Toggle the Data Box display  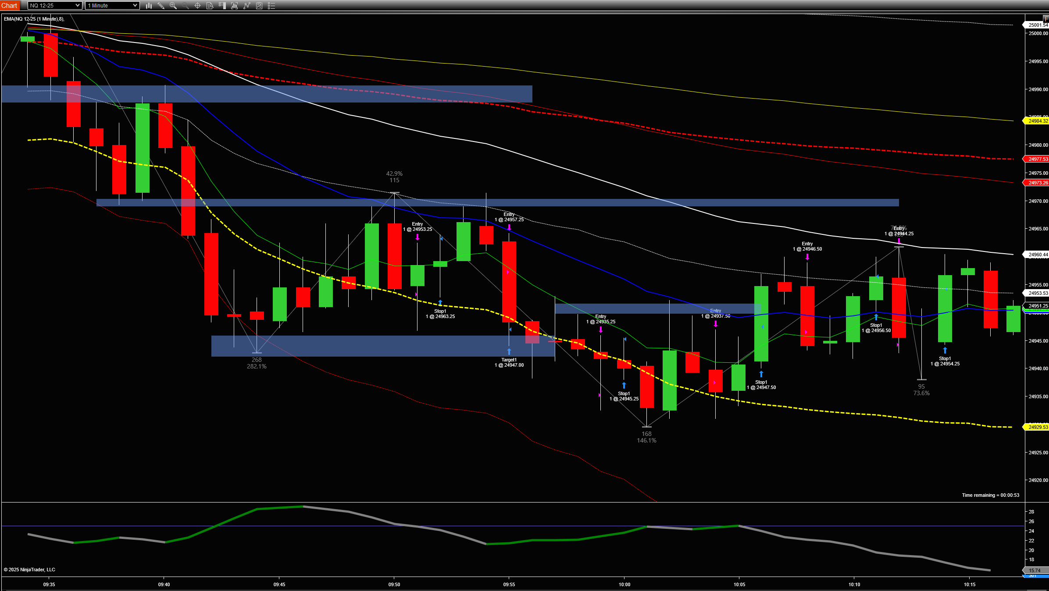210,6
